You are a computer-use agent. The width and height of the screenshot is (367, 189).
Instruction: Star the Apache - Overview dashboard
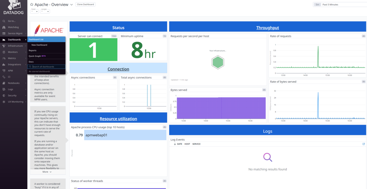pos(32,5)
